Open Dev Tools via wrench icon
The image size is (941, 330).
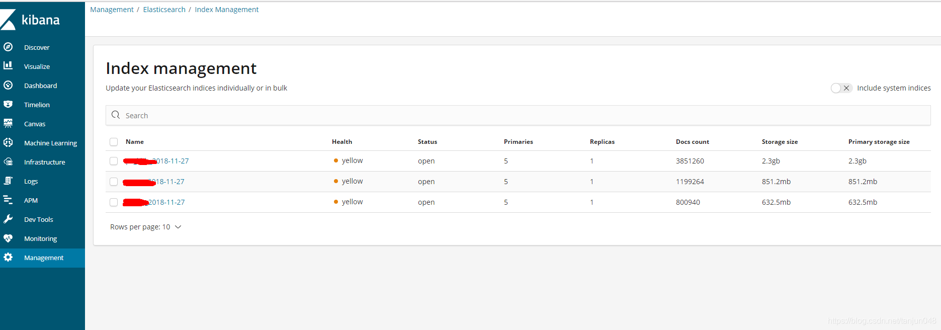[8, 219]
